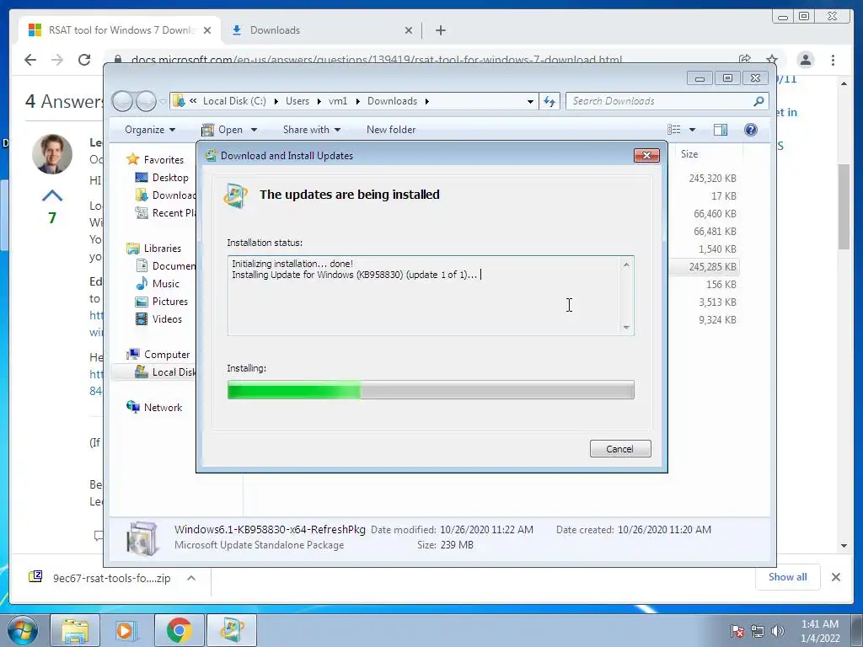Click the Size column header

(x=689, y=154)
